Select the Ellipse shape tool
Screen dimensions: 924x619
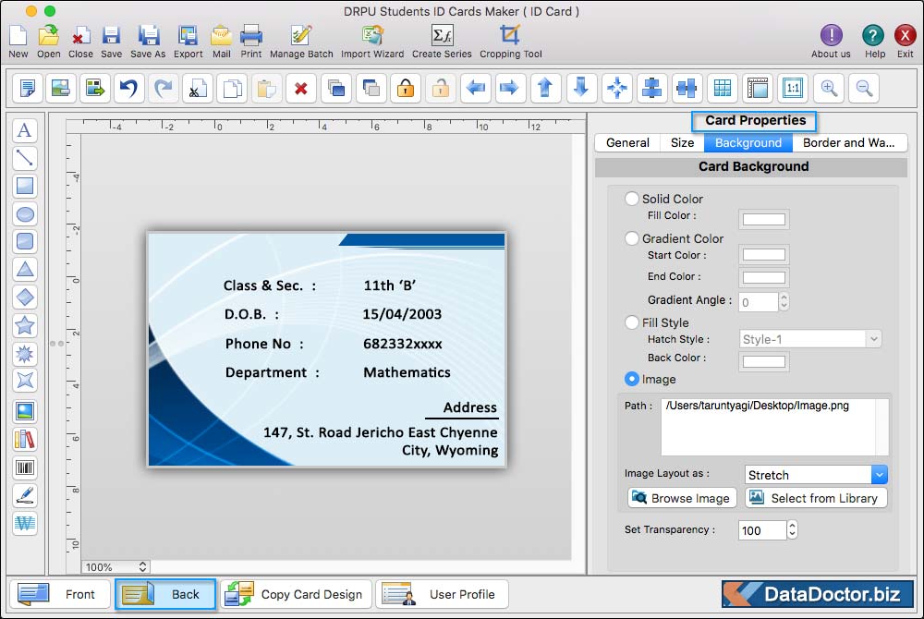pyautogui.click(x=25, y=214)
